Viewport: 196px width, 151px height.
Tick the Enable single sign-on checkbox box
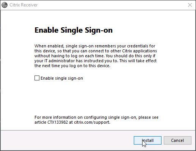tap(37, 78)
